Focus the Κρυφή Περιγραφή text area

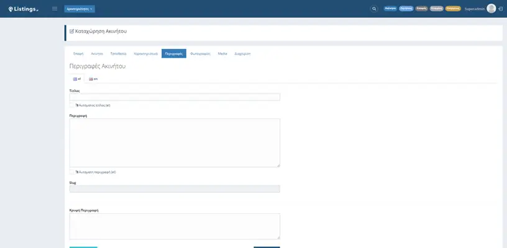click(x=175, y=226)
